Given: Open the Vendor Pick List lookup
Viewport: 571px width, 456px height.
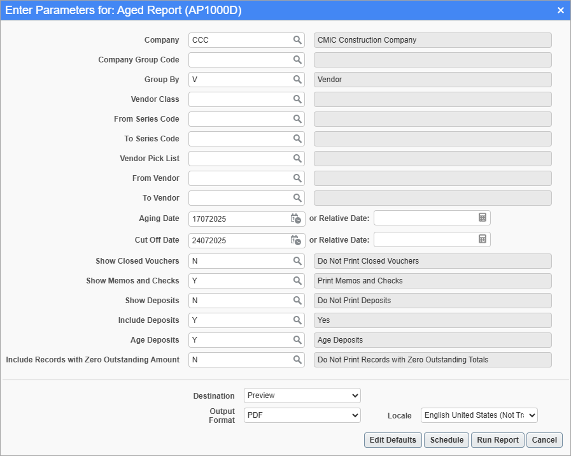Looking at the screenshot, I should [297, 158].
